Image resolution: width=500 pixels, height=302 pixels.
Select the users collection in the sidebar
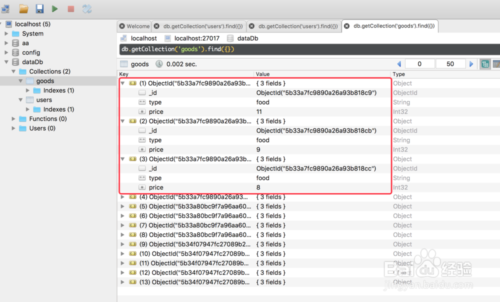[x=44, y=99]
